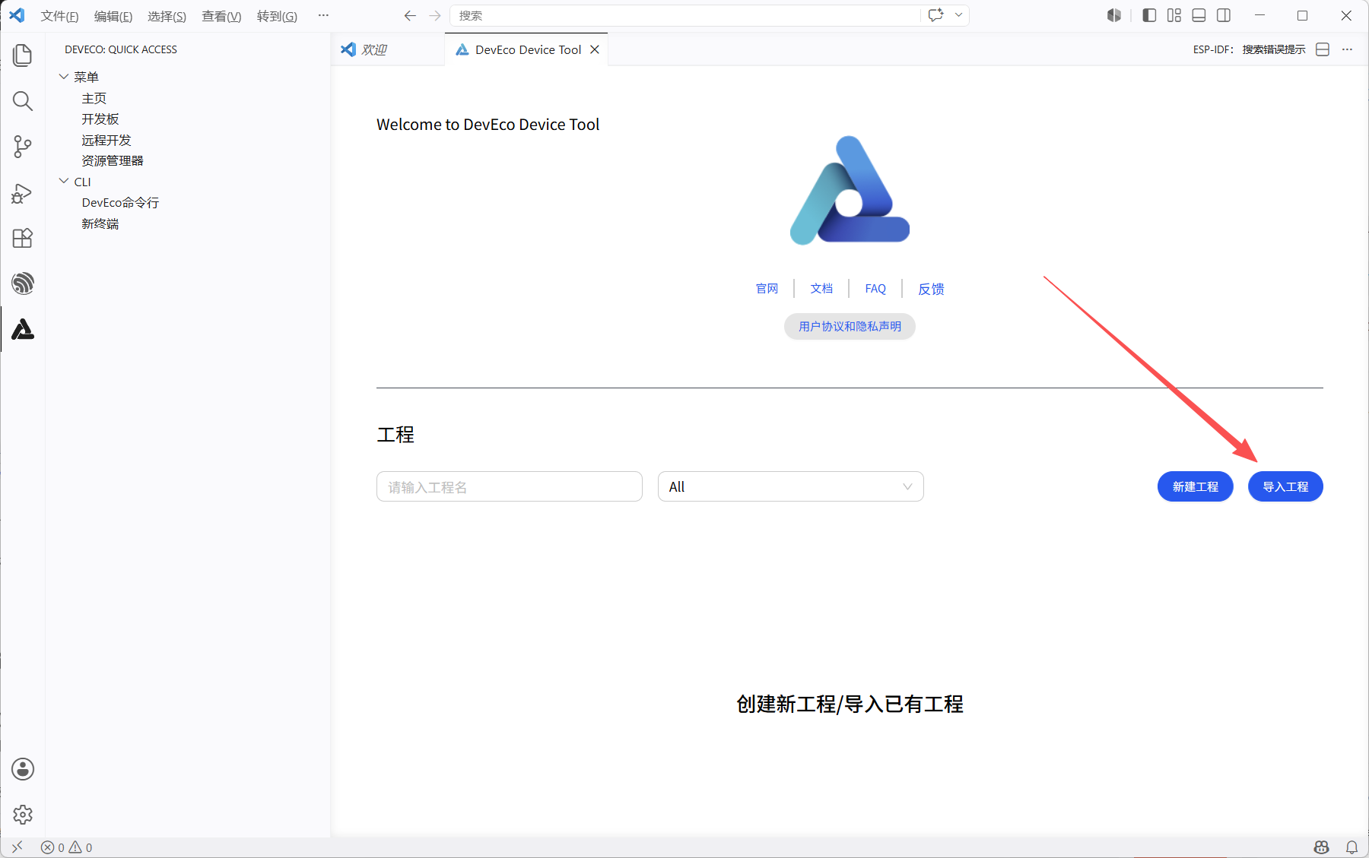
Task: Open the 选择(S) menu
Action: coord(167,16)
